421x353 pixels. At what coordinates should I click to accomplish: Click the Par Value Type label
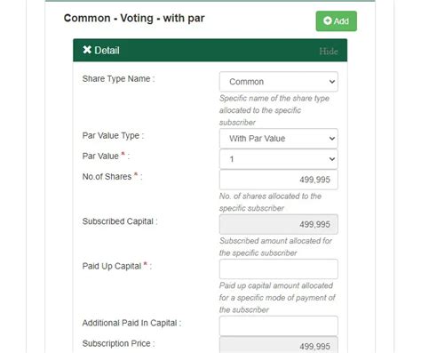pos(111,136)
